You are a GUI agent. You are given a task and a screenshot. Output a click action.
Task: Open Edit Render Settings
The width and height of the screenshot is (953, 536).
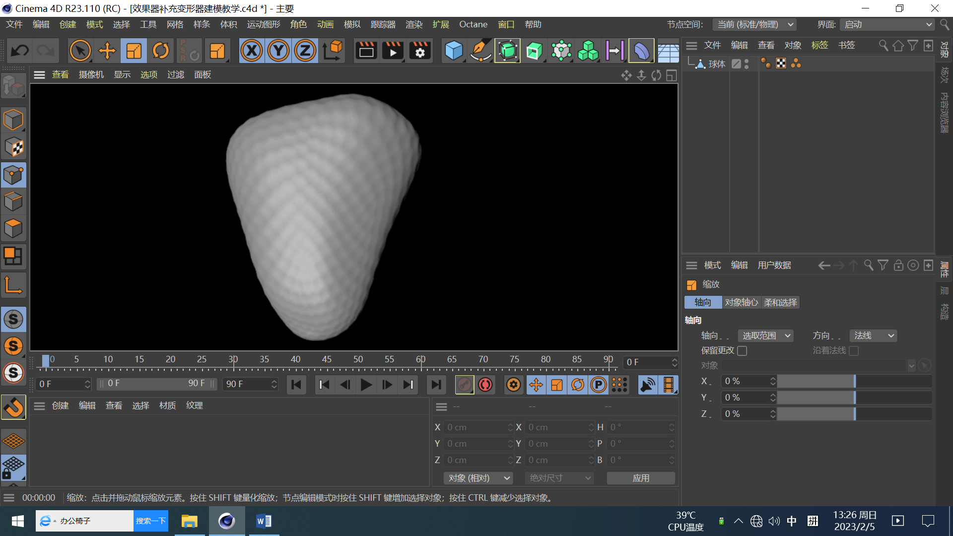pos(420,51)
